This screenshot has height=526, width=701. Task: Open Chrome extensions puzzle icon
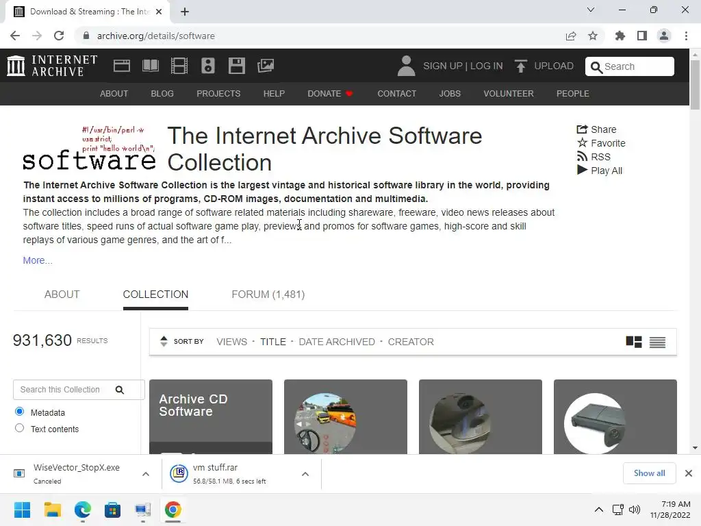(620, 36)
